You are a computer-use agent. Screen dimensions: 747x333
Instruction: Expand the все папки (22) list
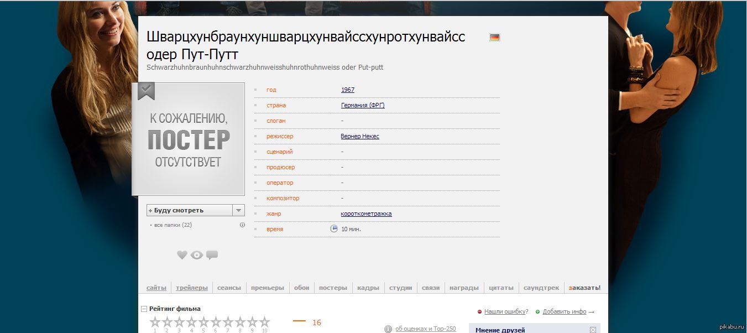coord(173,225)
